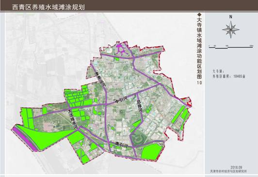
Task: Click the page number 10 under the vertical title
Action: pos(199,83)
